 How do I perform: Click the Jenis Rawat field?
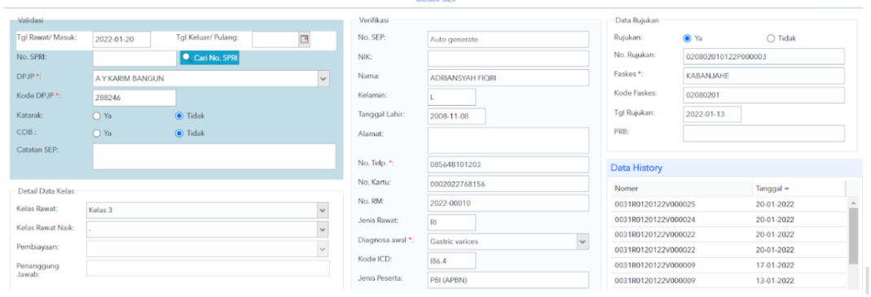[451, 222]
